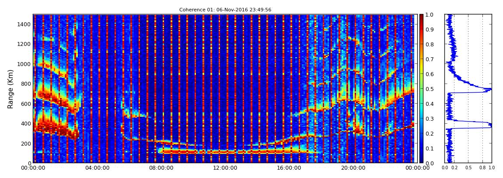Viewport: 503px width, 178px height.
Task: Click the profile plot x-axis 0.8 label
Action: [482, 168]
